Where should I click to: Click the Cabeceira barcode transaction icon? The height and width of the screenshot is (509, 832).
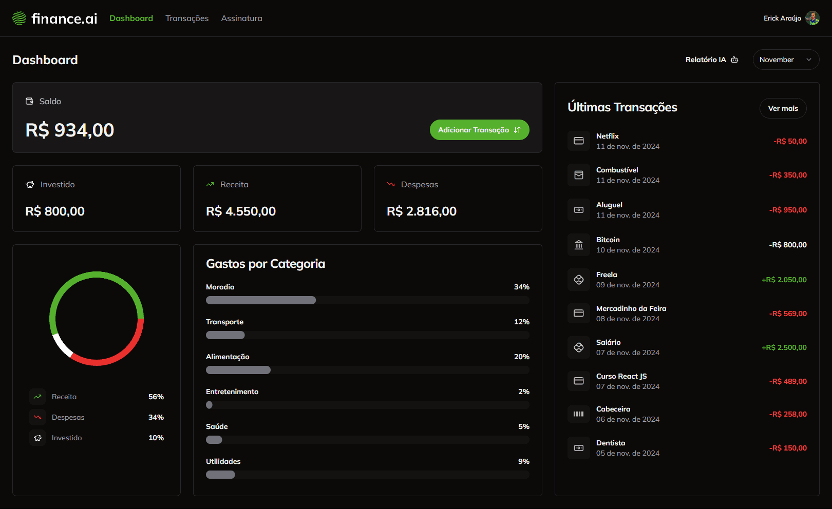click(x=578, y=414)
